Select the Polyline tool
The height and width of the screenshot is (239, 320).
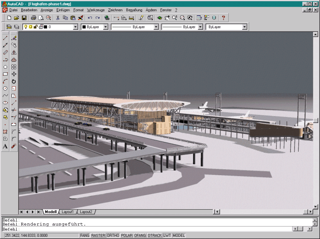[x=5, y=60]
